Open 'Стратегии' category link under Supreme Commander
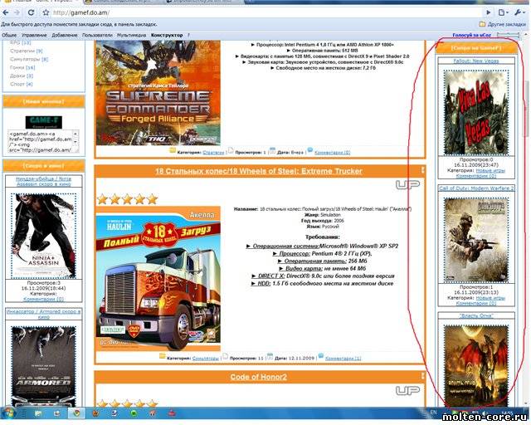Screen dimensions: 531x425 [213, 153]
